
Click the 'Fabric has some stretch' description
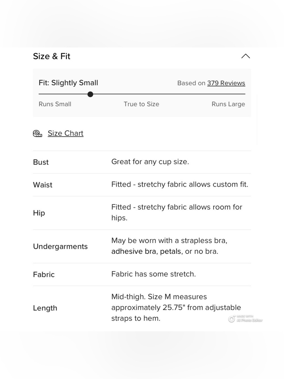click(153, 274)
